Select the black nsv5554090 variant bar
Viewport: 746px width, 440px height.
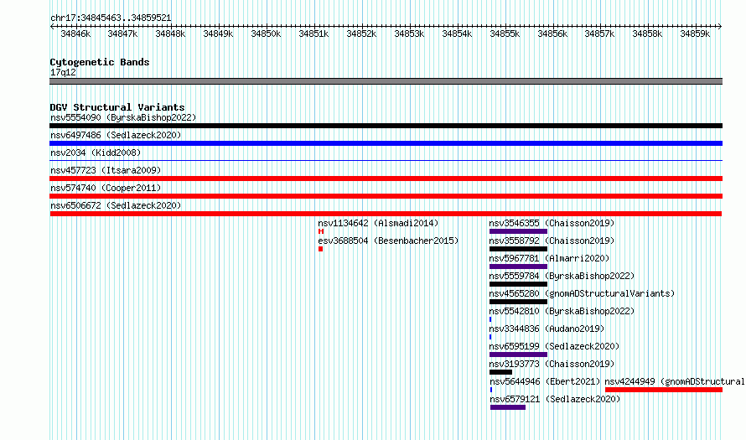tap(386, 126)
